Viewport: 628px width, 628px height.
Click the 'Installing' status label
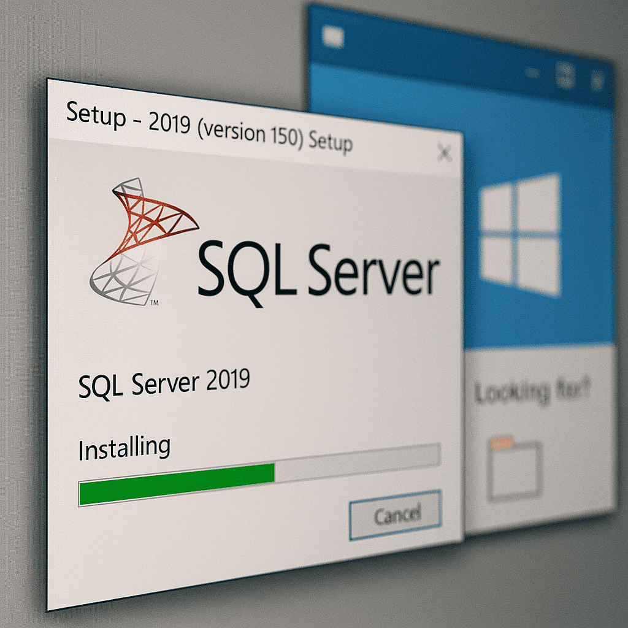124,448
